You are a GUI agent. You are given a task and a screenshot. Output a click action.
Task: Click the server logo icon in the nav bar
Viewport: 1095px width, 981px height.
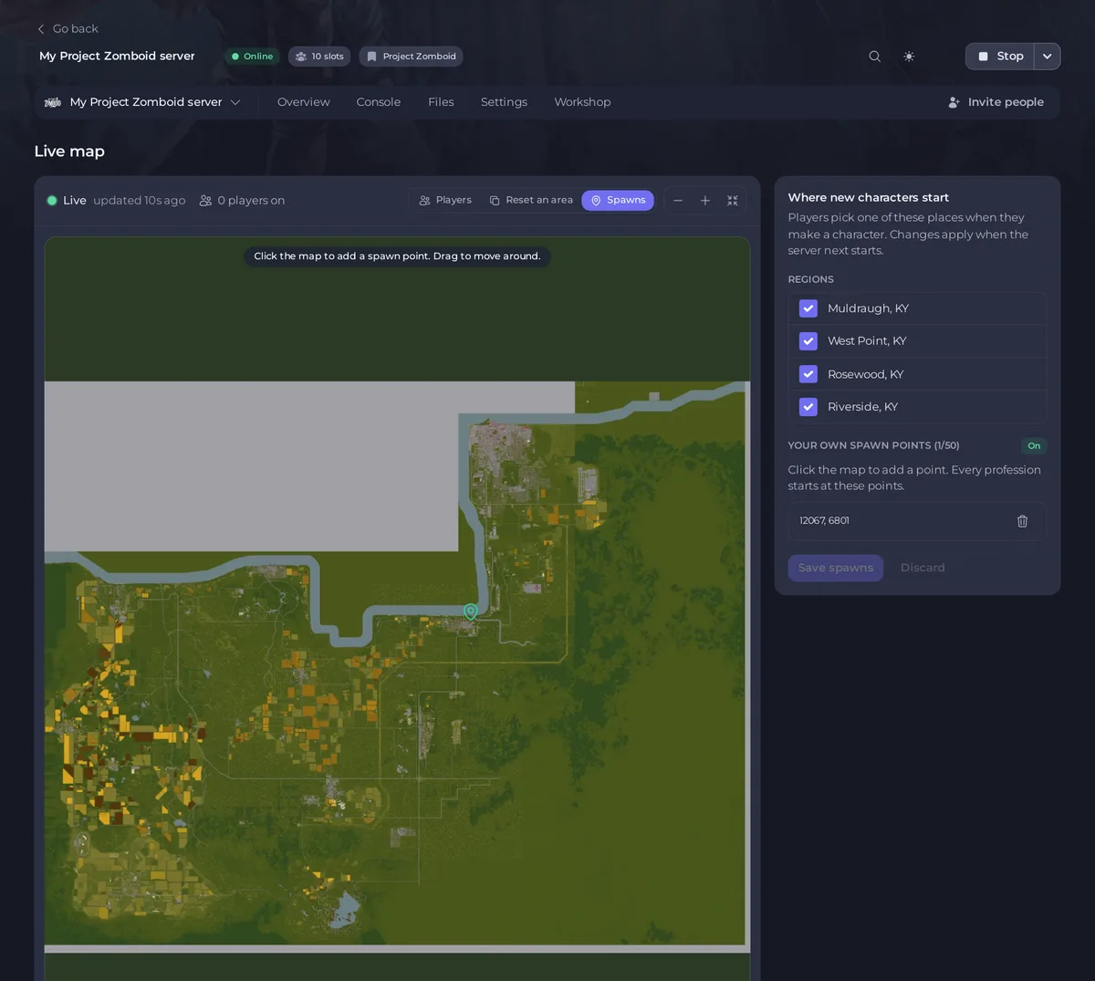tap(53, 102)
